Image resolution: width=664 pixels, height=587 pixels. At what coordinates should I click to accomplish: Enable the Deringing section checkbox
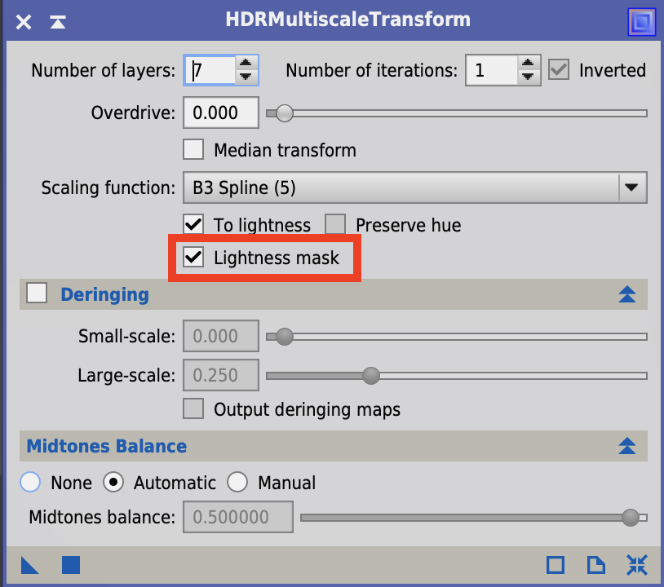pyautogui.click(x=37, y=293)
